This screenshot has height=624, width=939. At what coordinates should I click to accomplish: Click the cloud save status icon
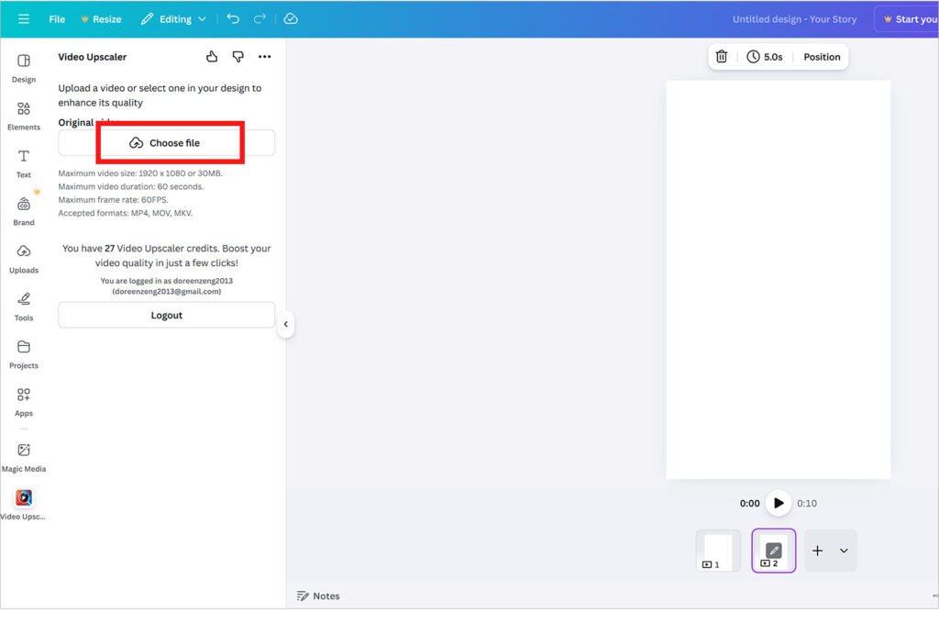pyautogui.click(x=291, y=19)
